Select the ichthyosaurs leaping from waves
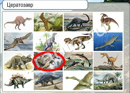The height and width of the screenshot is (93, 130). (78, 61)
